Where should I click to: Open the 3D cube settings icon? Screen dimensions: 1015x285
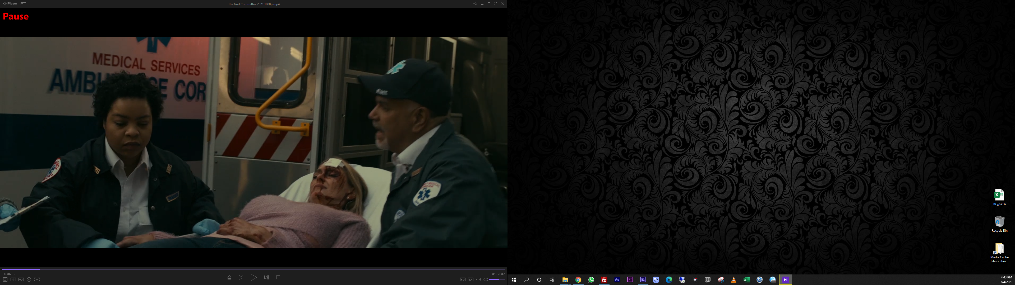pyautogui.click(x=29, y=279)
